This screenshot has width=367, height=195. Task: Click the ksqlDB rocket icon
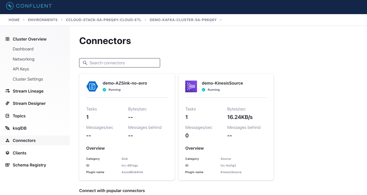(x=7, y=128)
